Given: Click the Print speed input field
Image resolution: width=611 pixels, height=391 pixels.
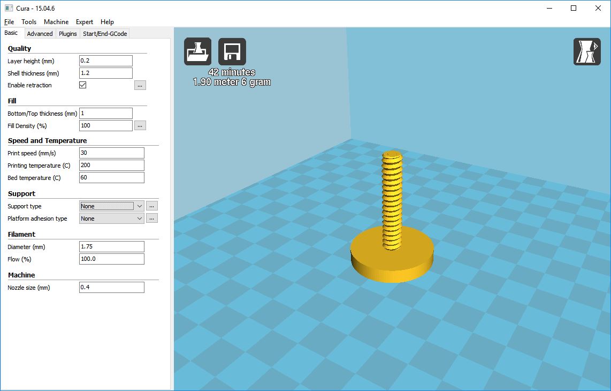Looking at the screenshot, I should 111,153.
